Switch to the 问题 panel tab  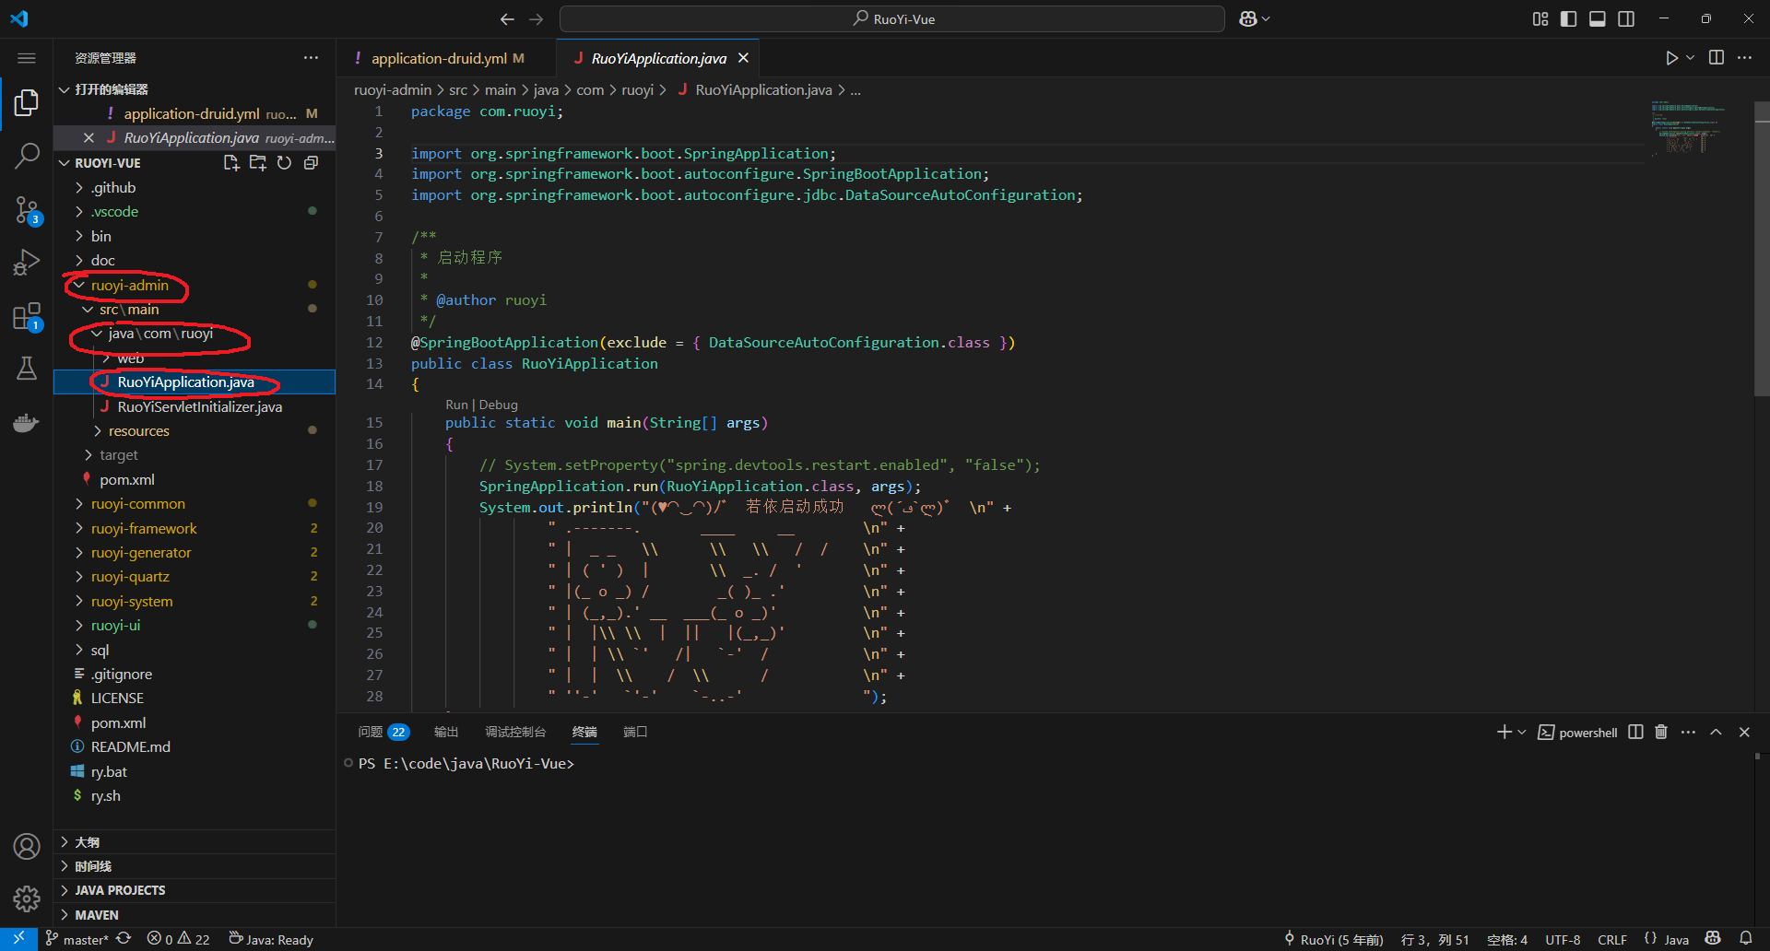coord(371,732)
